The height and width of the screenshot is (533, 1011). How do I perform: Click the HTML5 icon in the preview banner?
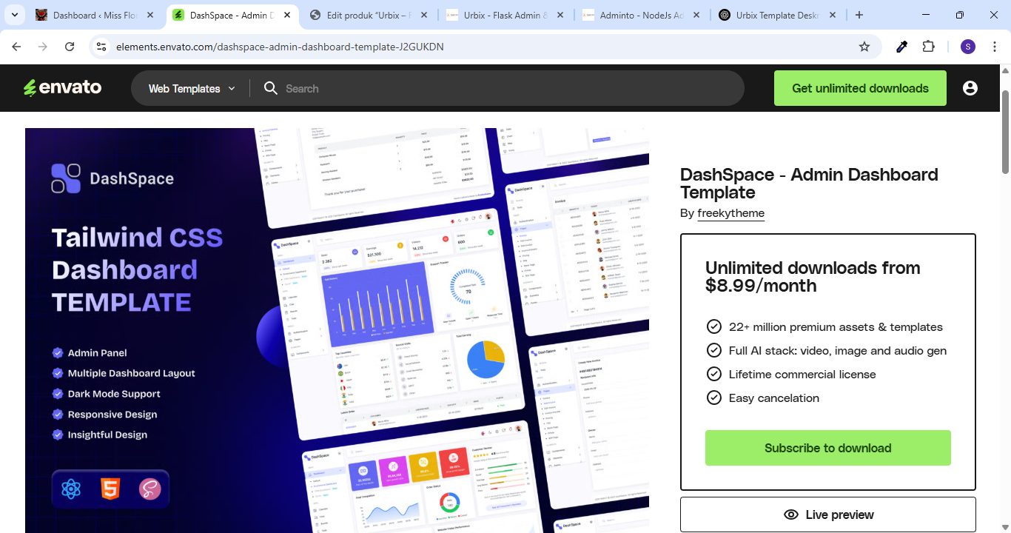click(110, 489)
